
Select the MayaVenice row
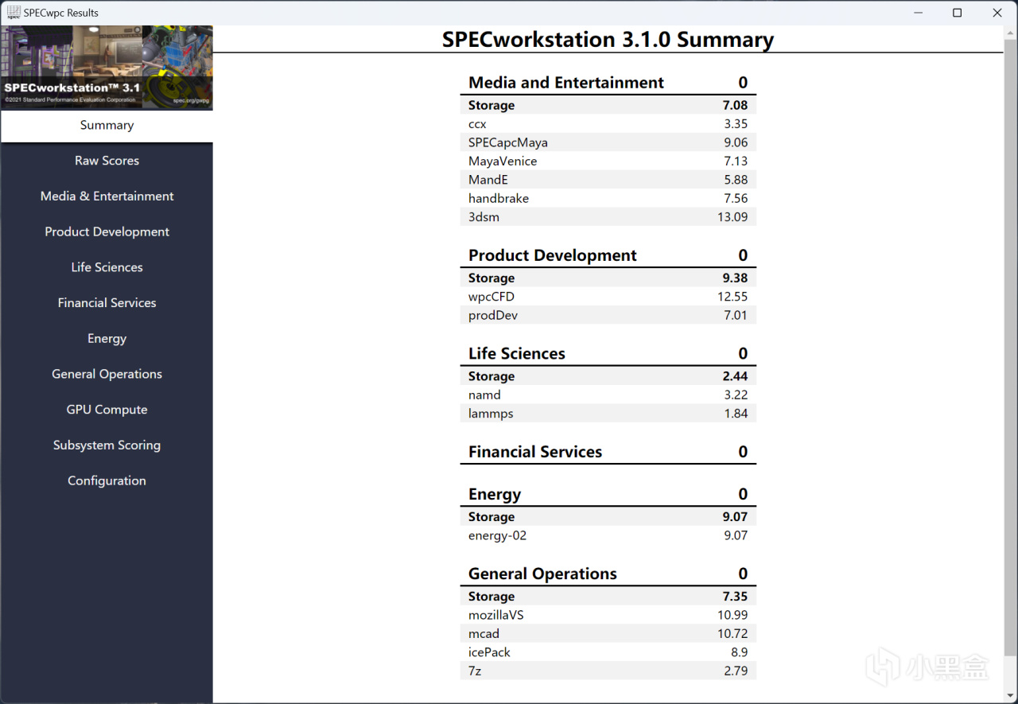coord(608,161)
